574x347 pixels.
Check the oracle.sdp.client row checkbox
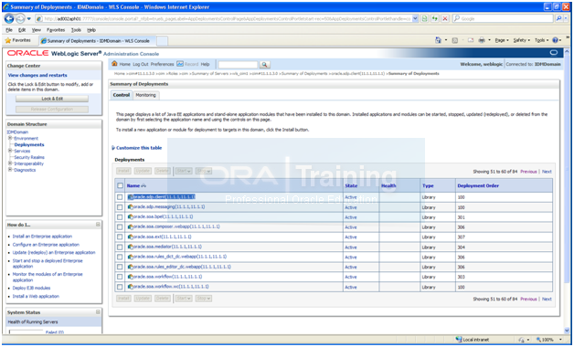[x=120, y=197]
